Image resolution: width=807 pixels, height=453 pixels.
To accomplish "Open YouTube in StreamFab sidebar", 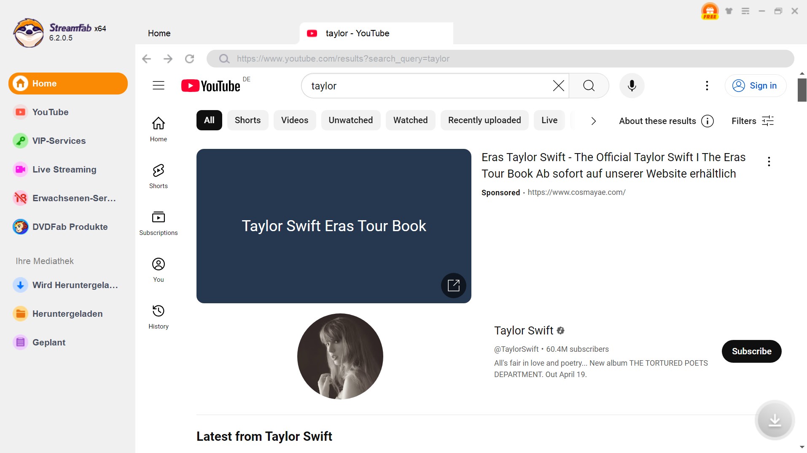I will (x=68, y=112).
